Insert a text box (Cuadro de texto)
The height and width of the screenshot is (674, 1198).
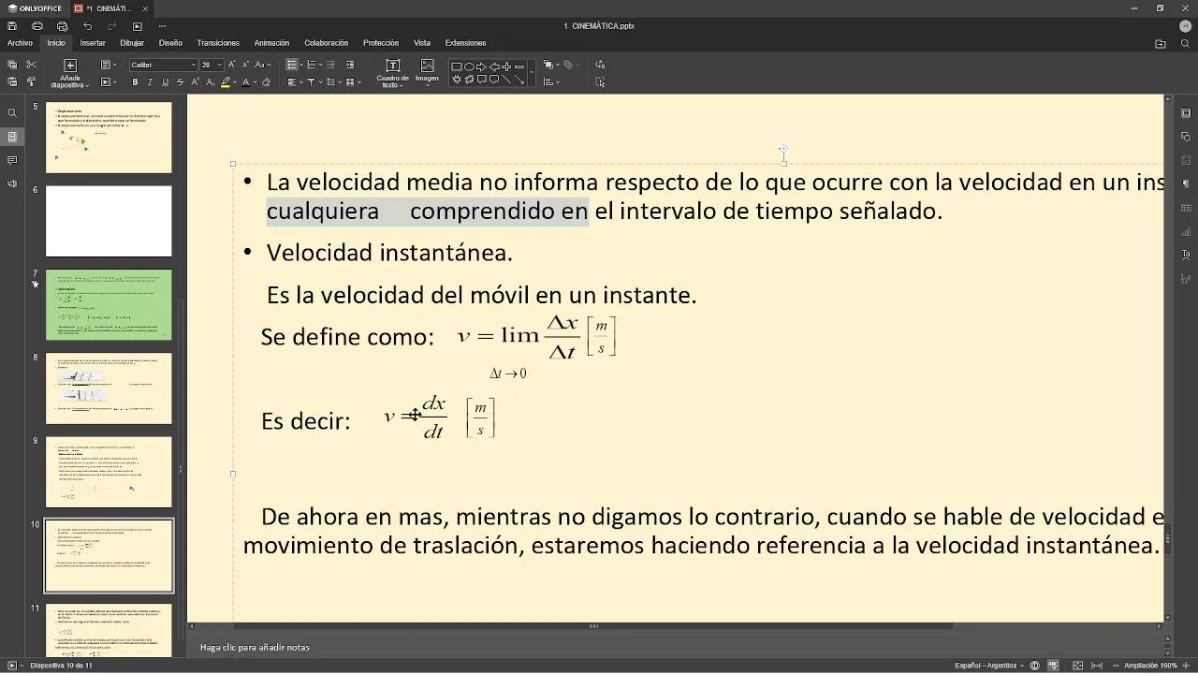point(392,73)
